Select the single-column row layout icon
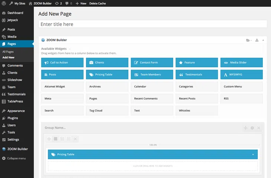This screenshot has height=178, width=271. tap(56, 139)
